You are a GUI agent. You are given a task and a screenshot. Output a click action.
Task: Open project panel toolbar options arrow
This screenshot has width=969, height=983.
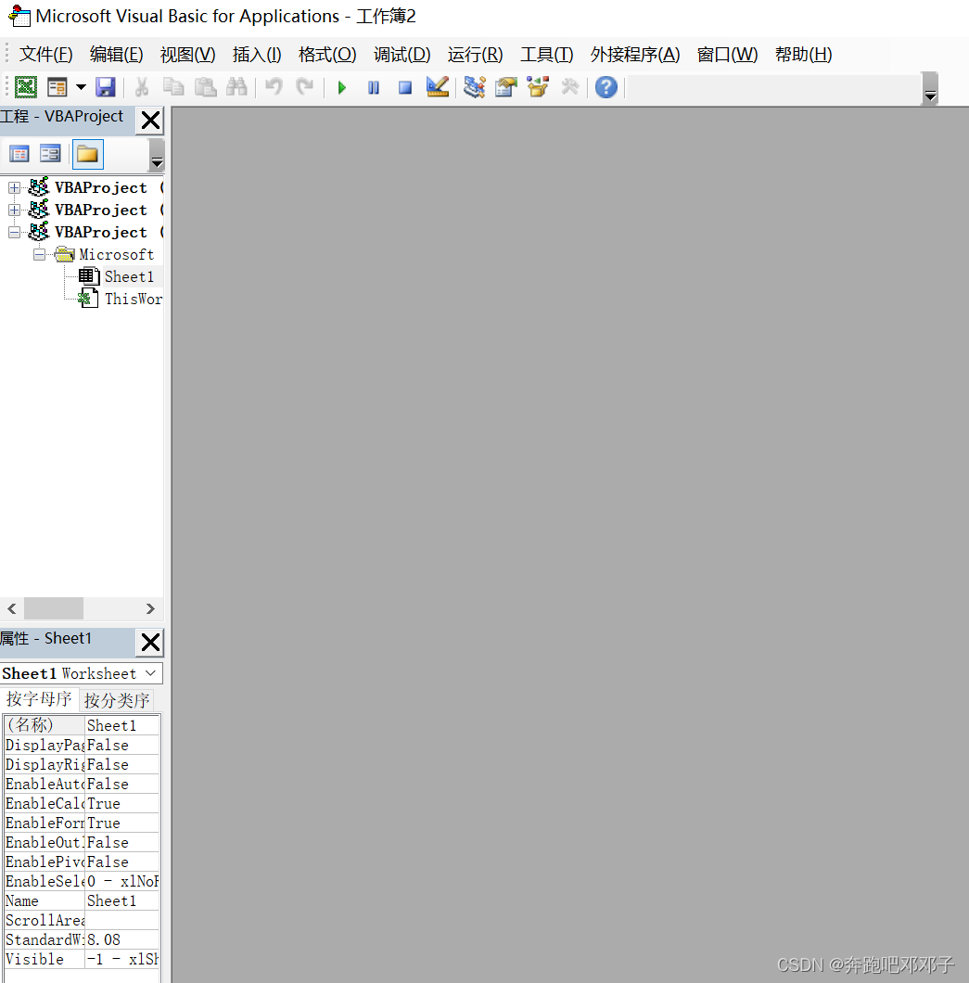[157, 156]
